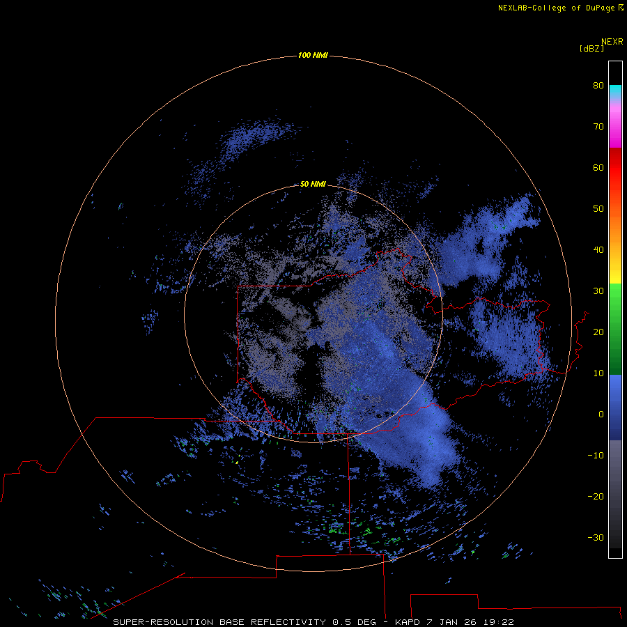Click the 100 NMI range ring label
The height and width of the screenshot is (627, 627).
(x=313, y=55)
